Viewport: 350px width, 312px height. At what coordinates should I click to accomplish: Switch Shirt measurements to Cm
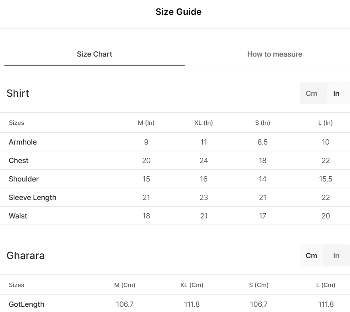tap(311, 94)
